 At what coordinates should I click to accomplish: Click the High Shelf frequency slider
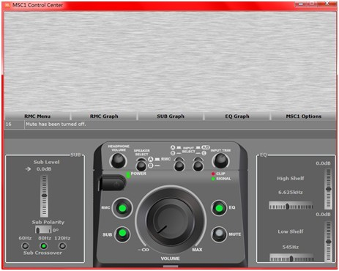(291, 206)
